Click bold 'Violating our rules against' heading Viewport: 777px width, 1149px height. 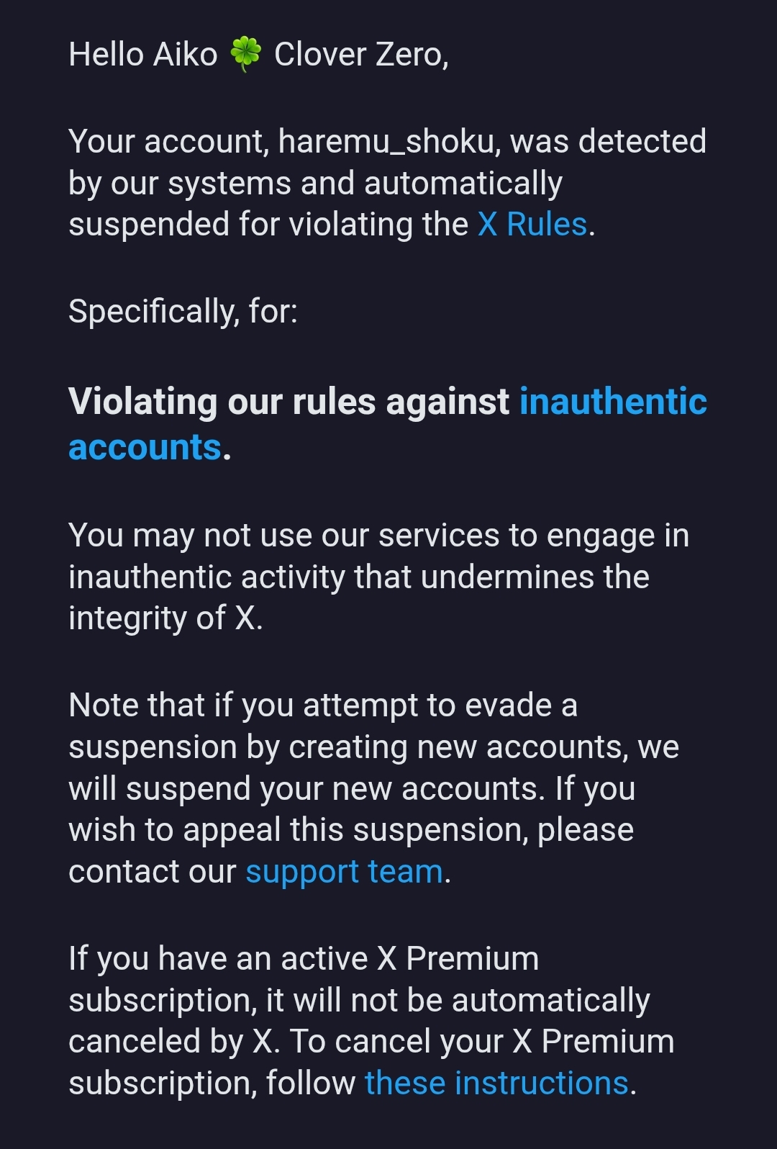click(x=288, y=402)
